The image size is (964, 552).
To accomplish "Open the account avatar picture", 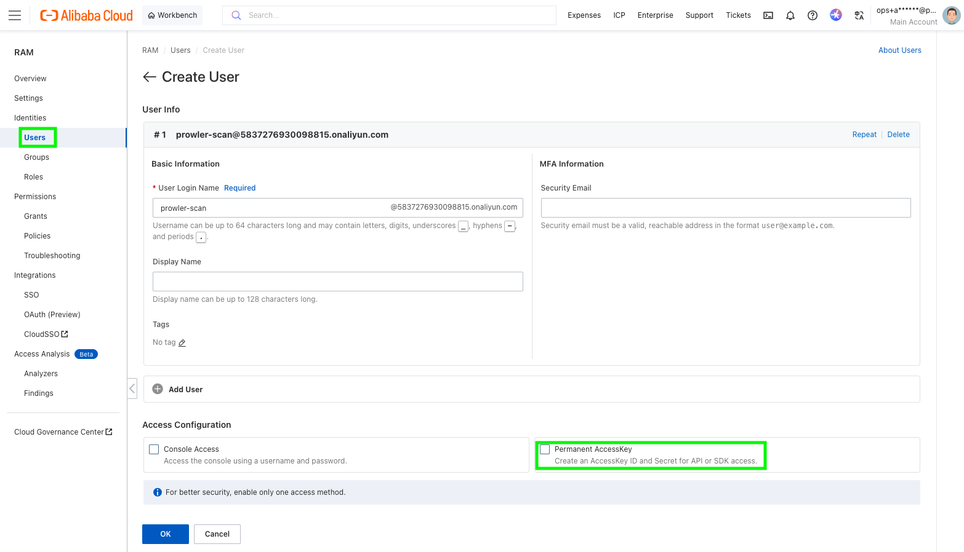I will pos(952,15).
